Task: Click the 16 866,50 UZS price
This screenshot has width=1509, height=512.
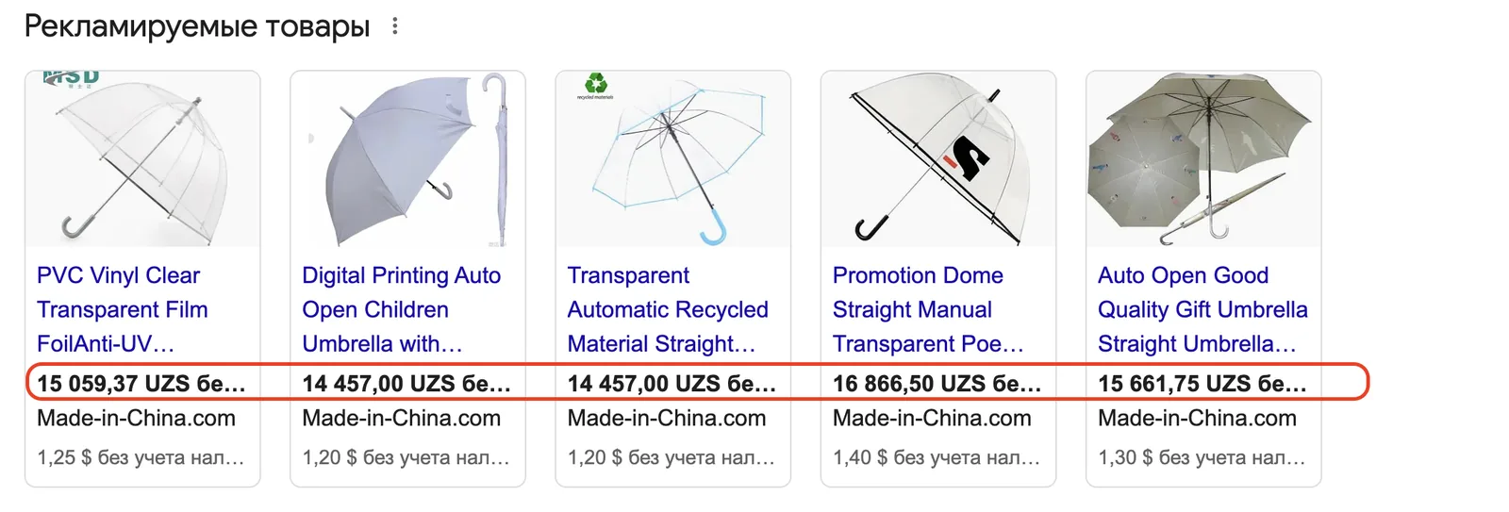Action: click(x=937, y=384)
